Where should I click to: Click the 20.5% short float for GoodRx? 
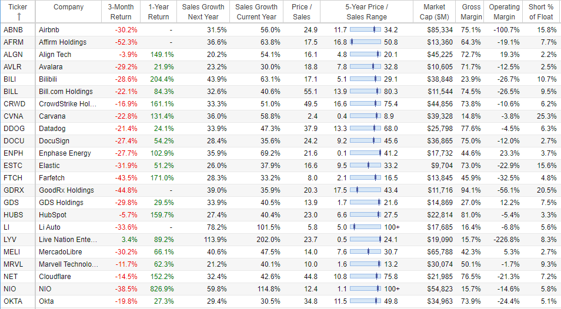547,190
